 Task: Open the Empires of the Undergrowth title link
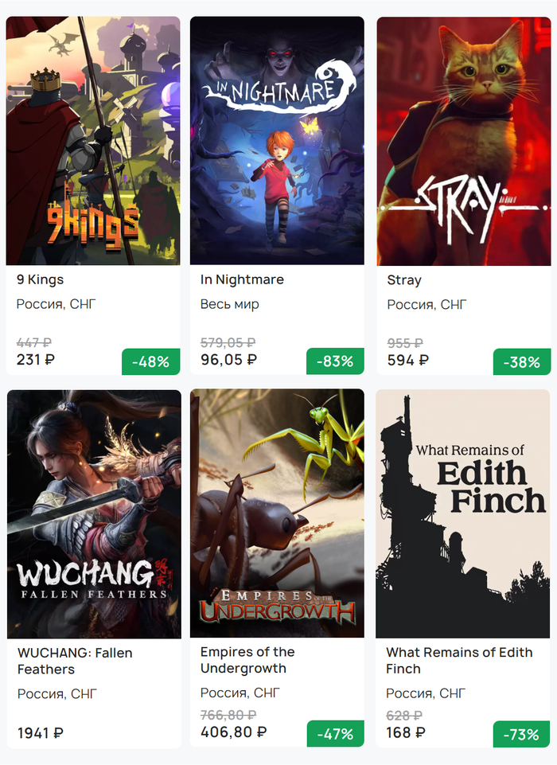247,660
